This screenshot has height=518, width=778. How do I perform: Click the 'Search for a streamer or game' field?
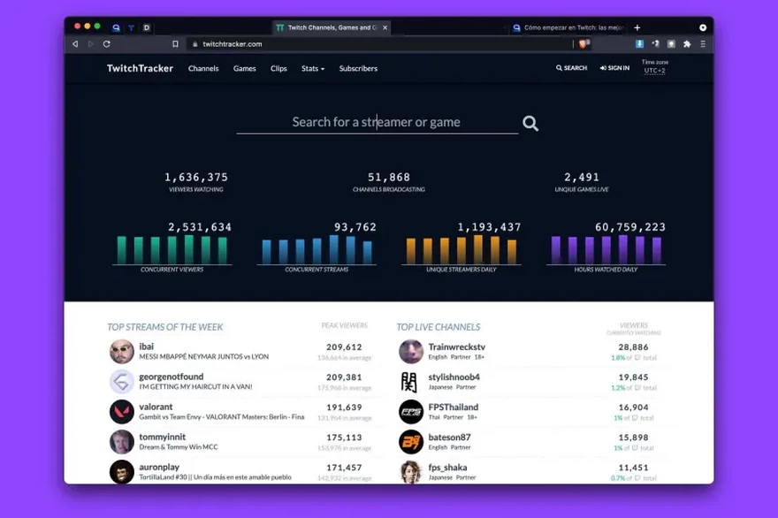(x=377, y=122)
